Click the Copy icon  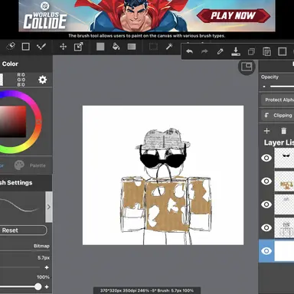251,52
